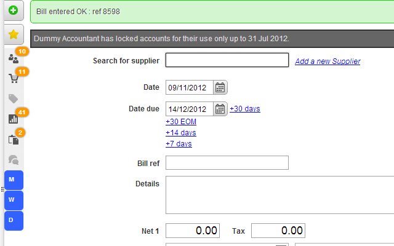Click the +7 days link
The height and width of the screenshot is (246, 394).
click(179, 144)
